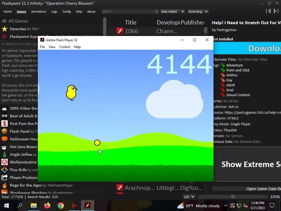Open Windows Start menu
This screenshot has height=211, width=281.
[7, 206]
